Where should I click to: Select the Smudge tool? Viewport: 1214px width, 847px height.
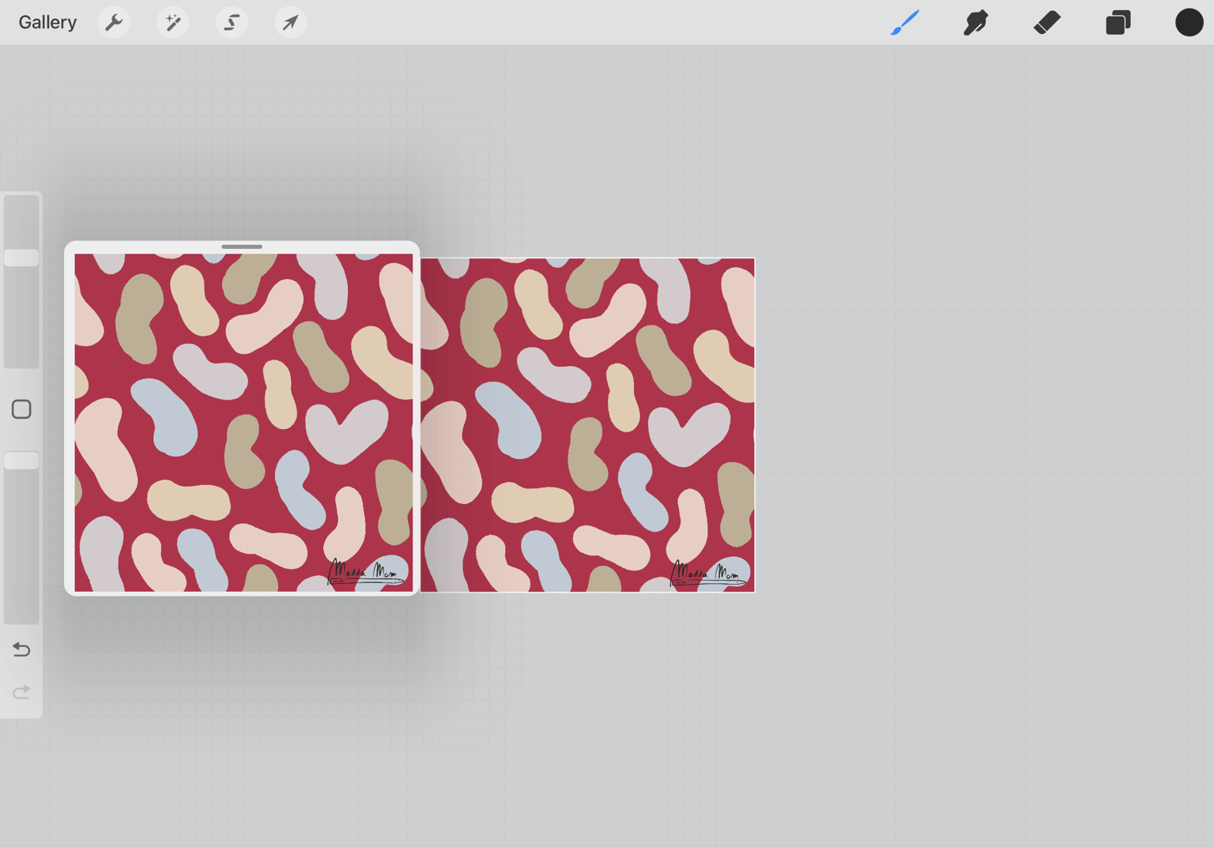pos(976,22)
